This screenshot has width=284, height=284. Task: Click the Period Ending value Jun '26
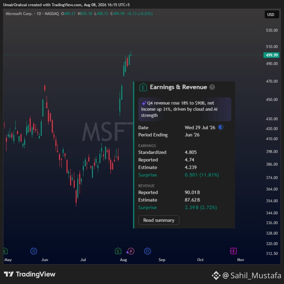coord(192,135)
